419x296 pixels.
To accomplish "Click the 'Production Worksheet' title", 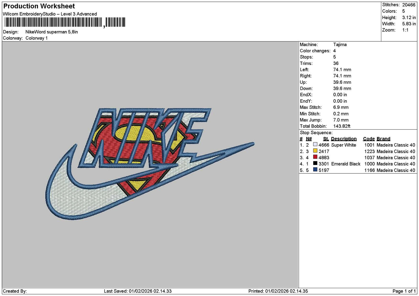I will point(39,6).
